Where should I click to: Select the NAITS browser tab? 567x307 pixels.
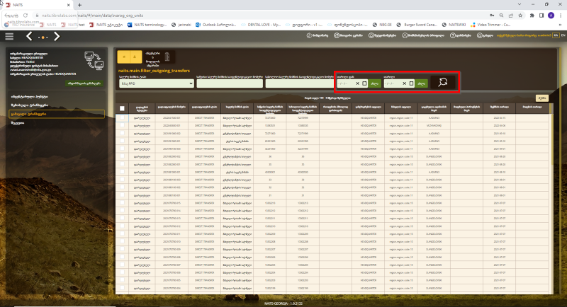36,5
